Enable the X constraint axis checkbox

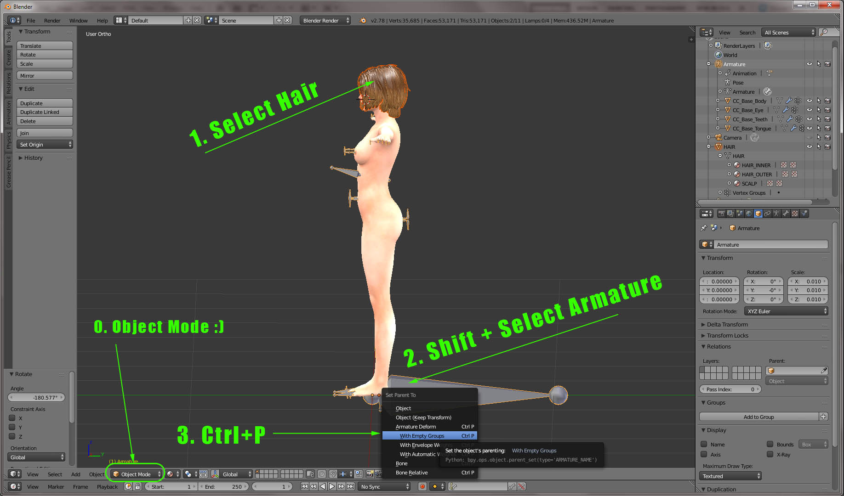(x=12, y=418)
